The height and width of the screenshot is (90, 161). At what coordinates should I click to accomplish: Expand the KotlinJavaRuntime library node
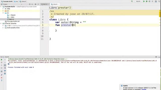tap(3, 28)
